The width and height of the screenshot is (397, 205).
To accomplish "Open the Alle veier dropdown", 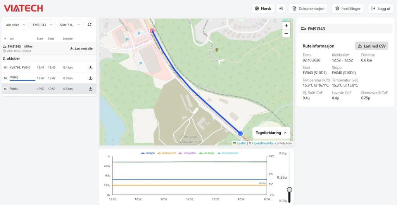I will pos(16,25).
